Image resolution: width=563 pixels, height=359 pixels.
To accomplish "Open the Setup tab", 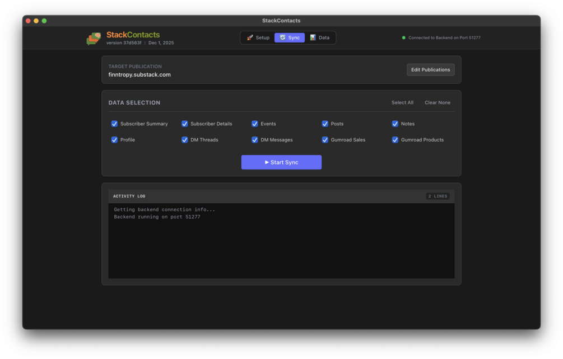I will (x=258, y=37).
